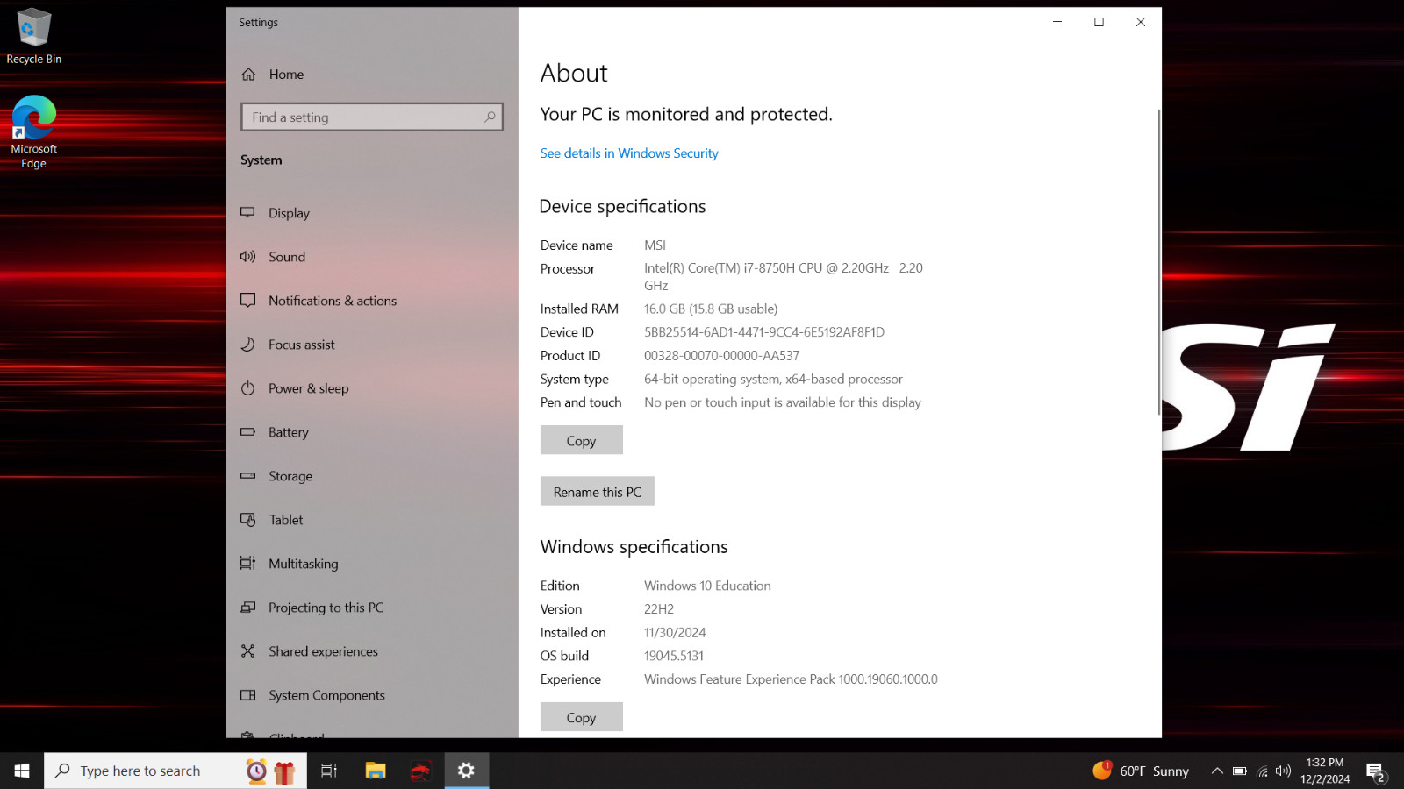Image resolution: width=1404 pixels, height=789 pixels.
Task: Click the Product ID value 00328-00070-00000-AA537
Action: (x=722, y=356)
